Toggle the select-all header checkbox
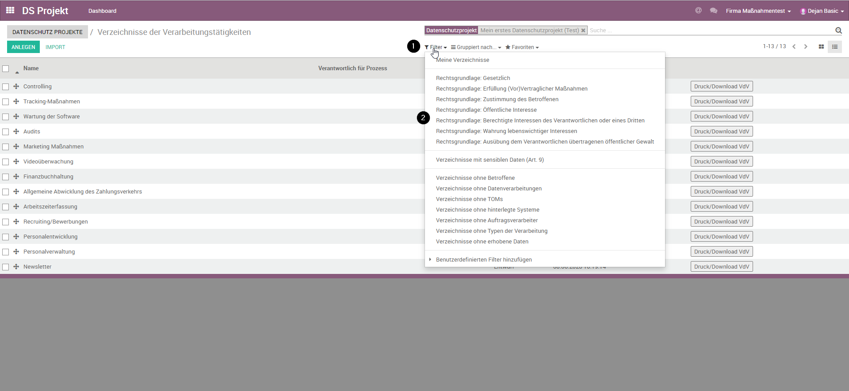 click(6, 68)
